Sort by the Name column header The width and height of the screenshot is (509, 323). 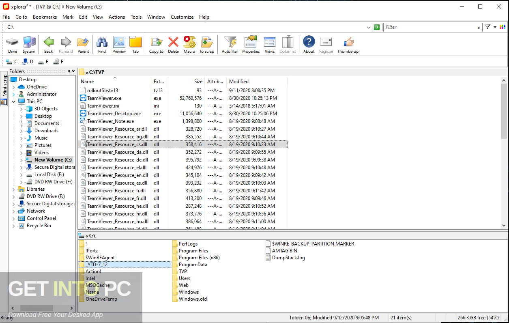(x=115, y=82)
